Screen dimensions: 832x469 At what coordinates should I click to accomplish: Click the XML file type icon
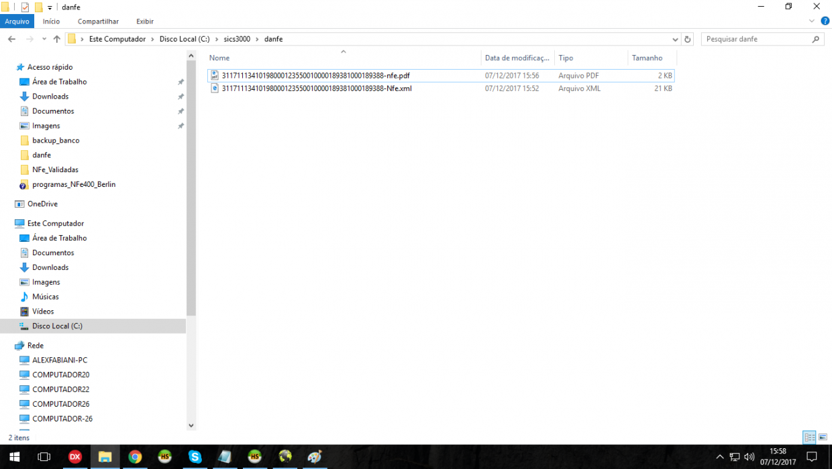point(215,88)
